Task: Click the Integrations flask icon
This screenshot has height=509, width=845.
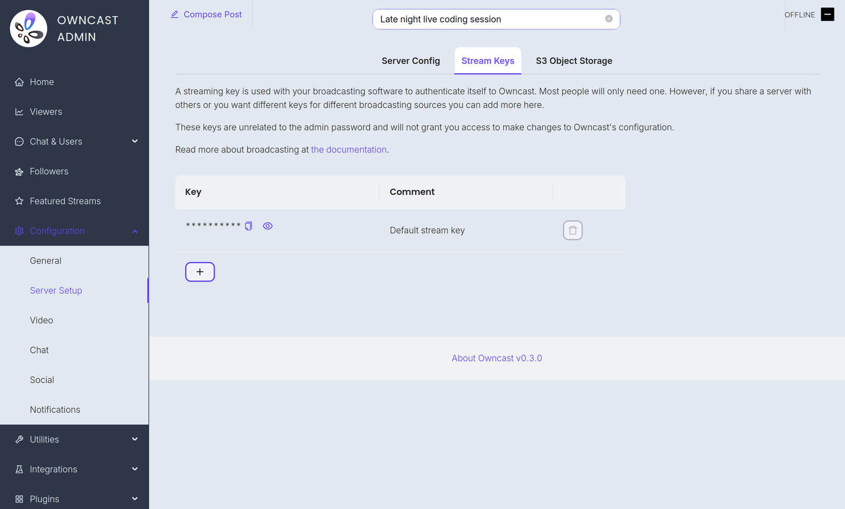Action: coord(20,469)
